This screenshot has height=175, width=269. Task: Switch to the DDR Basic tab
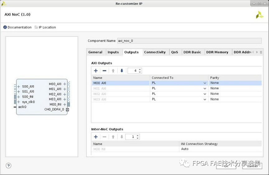coord(192,52)
